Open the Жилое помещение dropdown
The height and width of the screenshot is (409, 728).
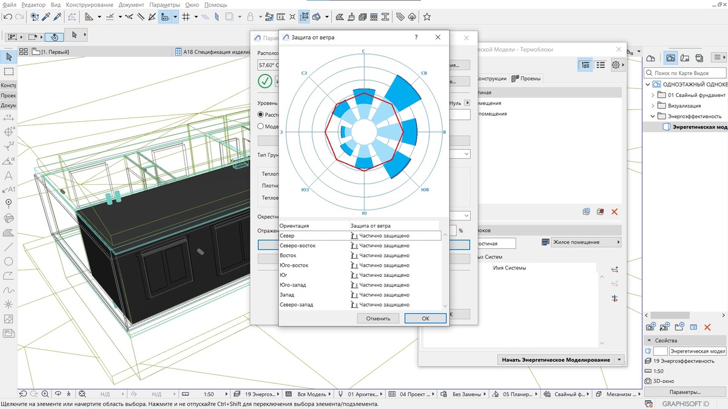tap(581, 242)
